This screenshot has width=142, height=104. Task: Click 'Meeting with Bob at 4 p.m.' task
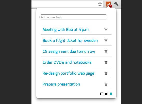pos(66,30)
